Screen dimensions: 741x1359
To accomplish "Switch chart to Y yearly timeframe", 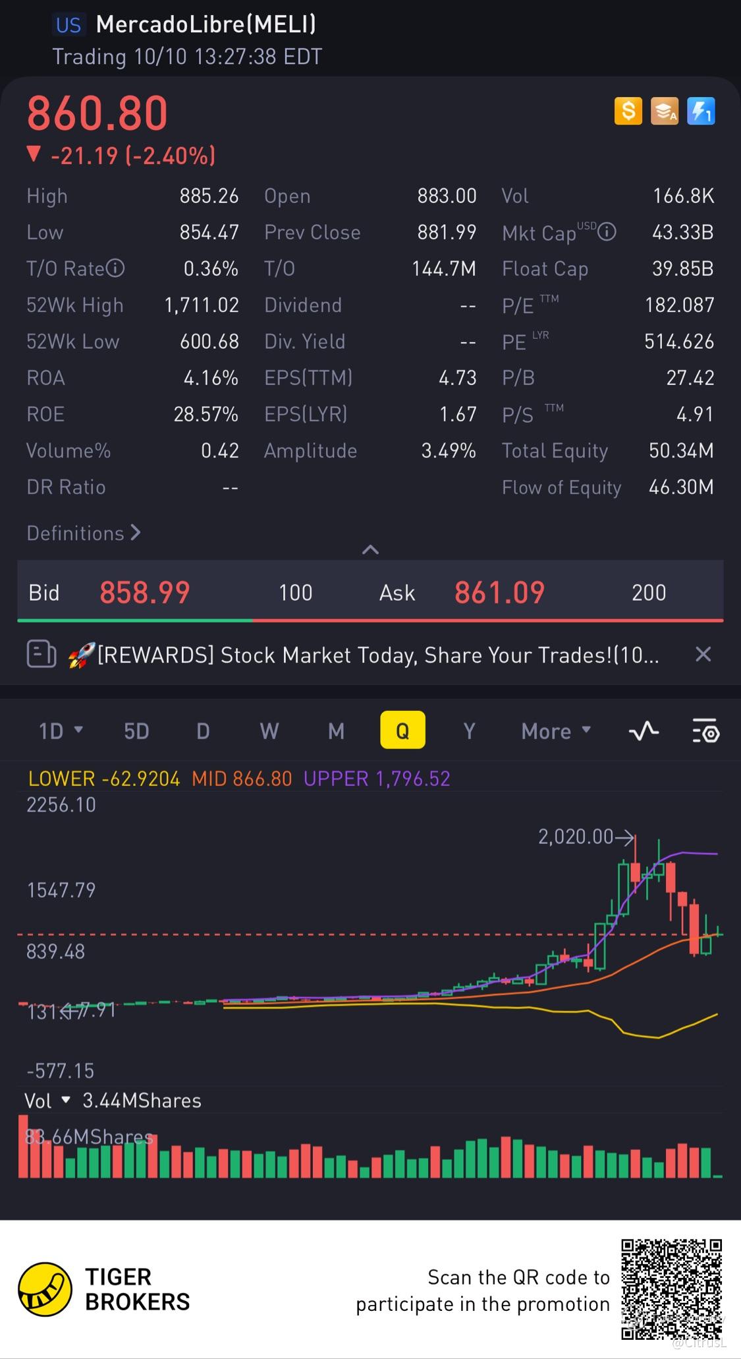I will tap(469, 731).
